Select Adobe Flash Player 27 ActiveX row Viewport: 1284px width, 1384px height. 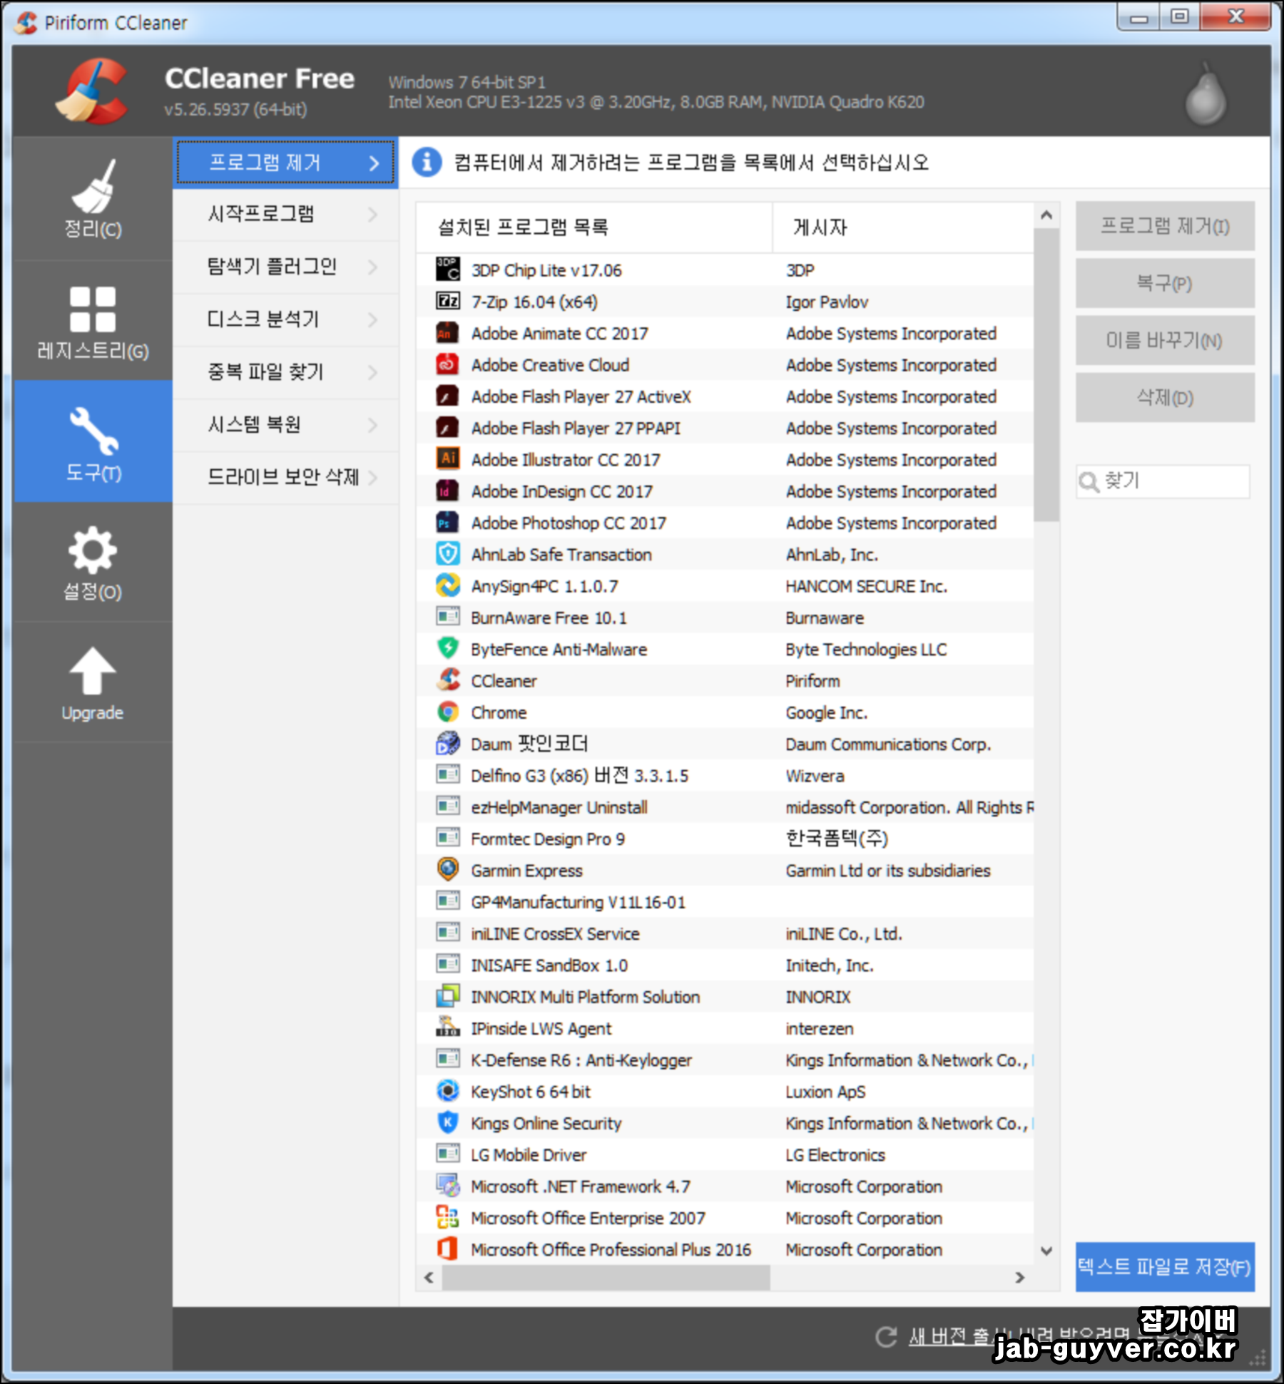pyautogui.click(x=725, y=396)
